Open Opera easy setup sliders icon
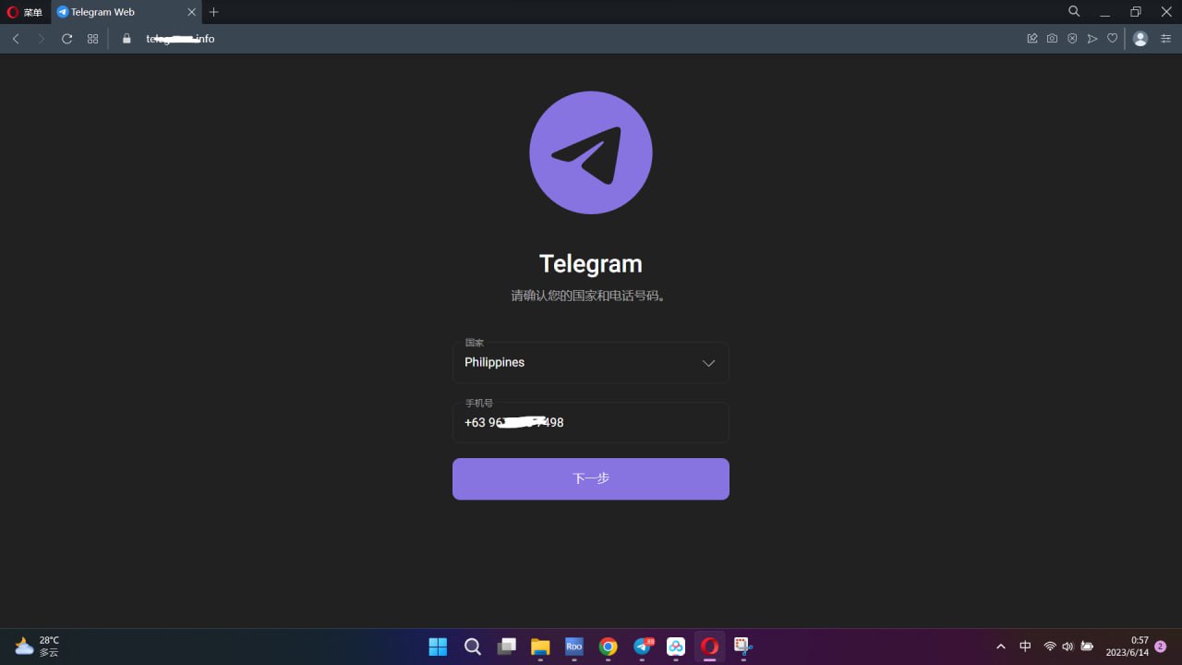 (1165, 39)
